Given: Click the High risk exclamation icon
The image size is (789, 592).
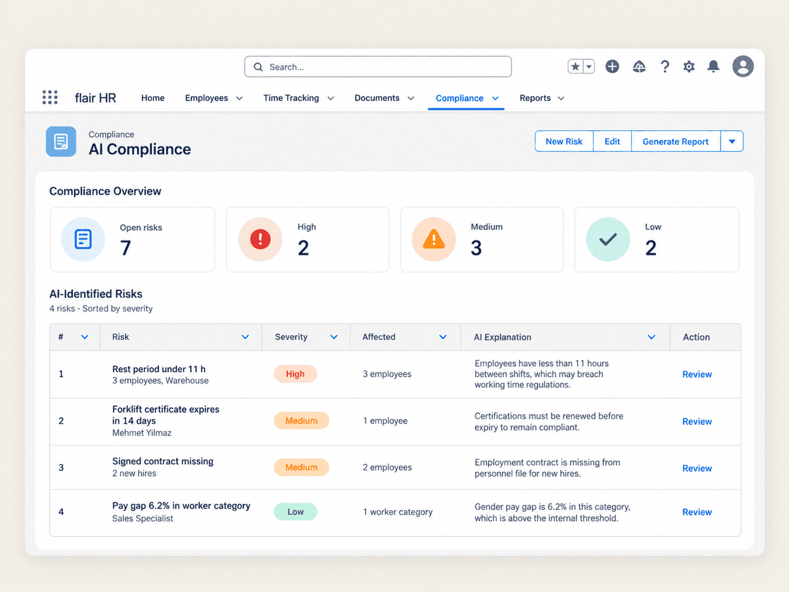Looking at the screenshot, I should click(x=260, y=239).
